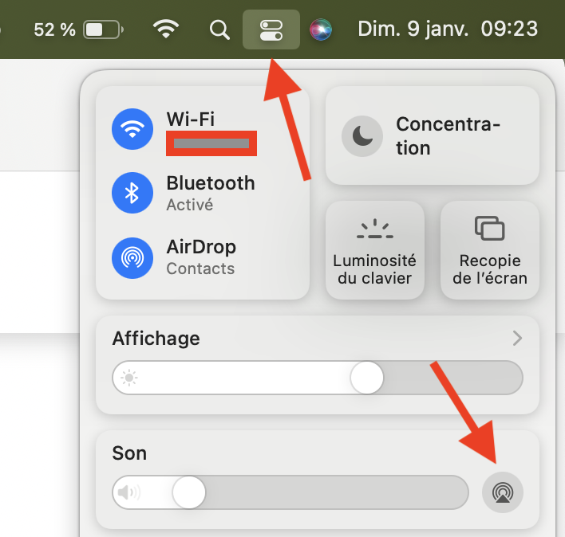Image resolution: width=565 pixels, height=537 pixels.
Task: Disable Bluetooth using the blue Bluetooth button
Action: point(132,193)
